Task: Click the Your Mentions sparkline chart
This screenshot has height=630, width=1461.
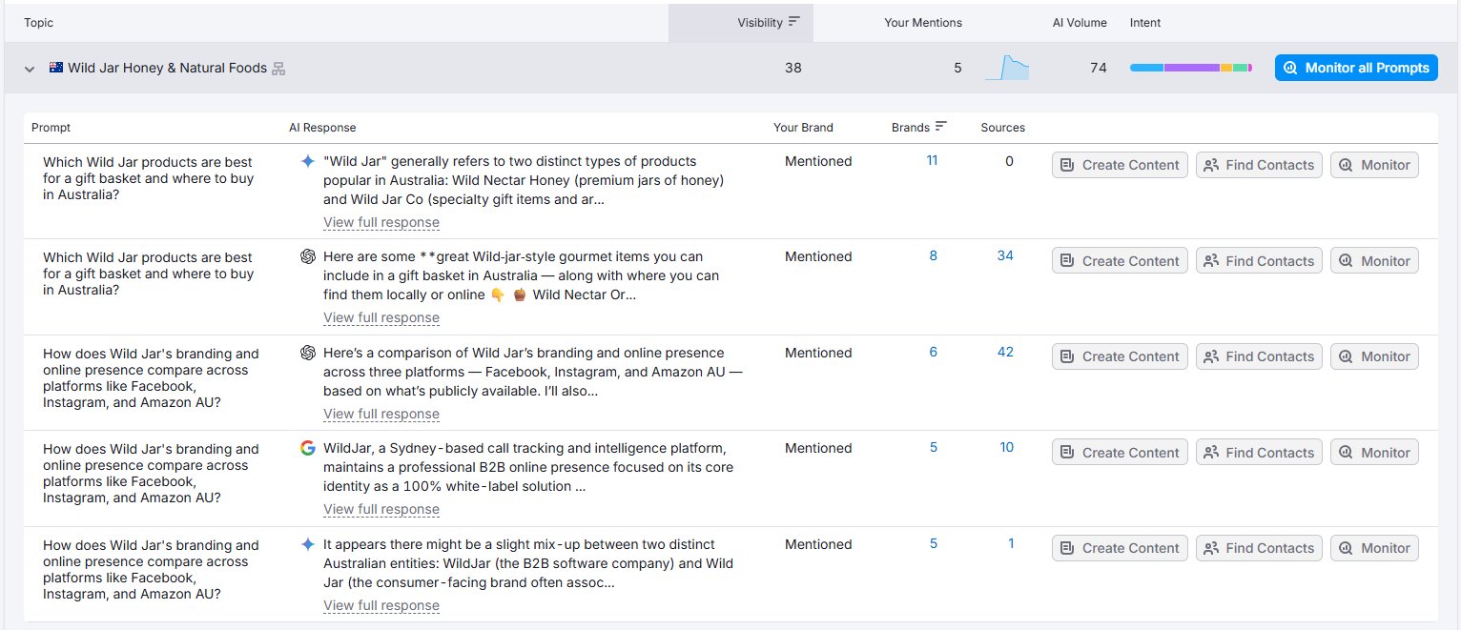Action: pyautogui.click(x=1007, y=68)
